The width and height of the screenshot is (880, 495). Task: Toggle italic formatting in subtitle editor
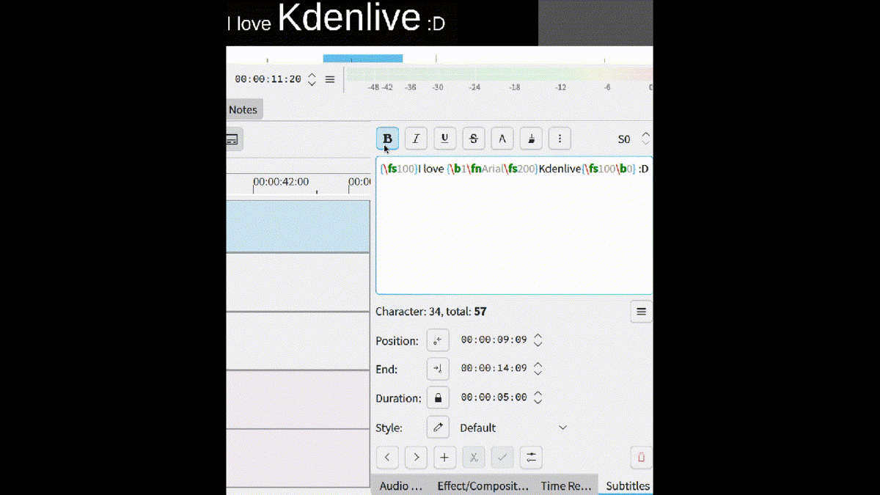click(x=416, y=139)
